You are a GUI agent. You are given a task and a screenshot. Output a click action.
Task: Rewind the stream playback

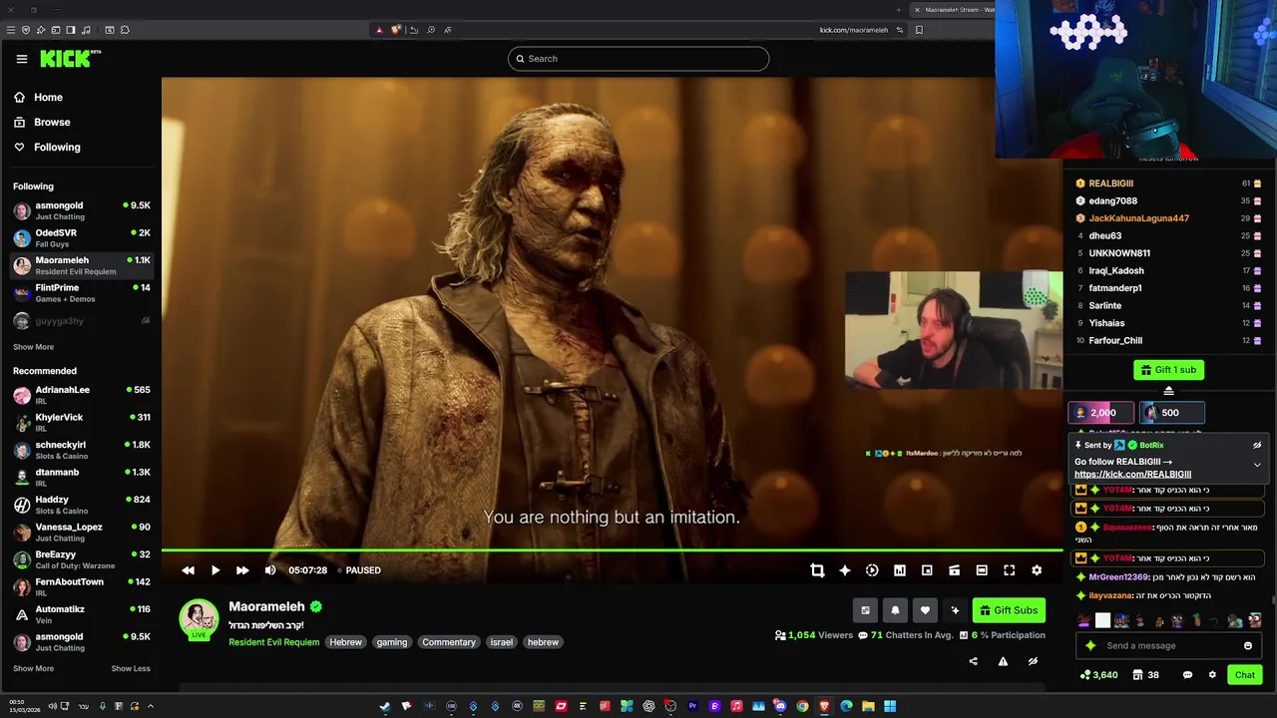(188, 570)
